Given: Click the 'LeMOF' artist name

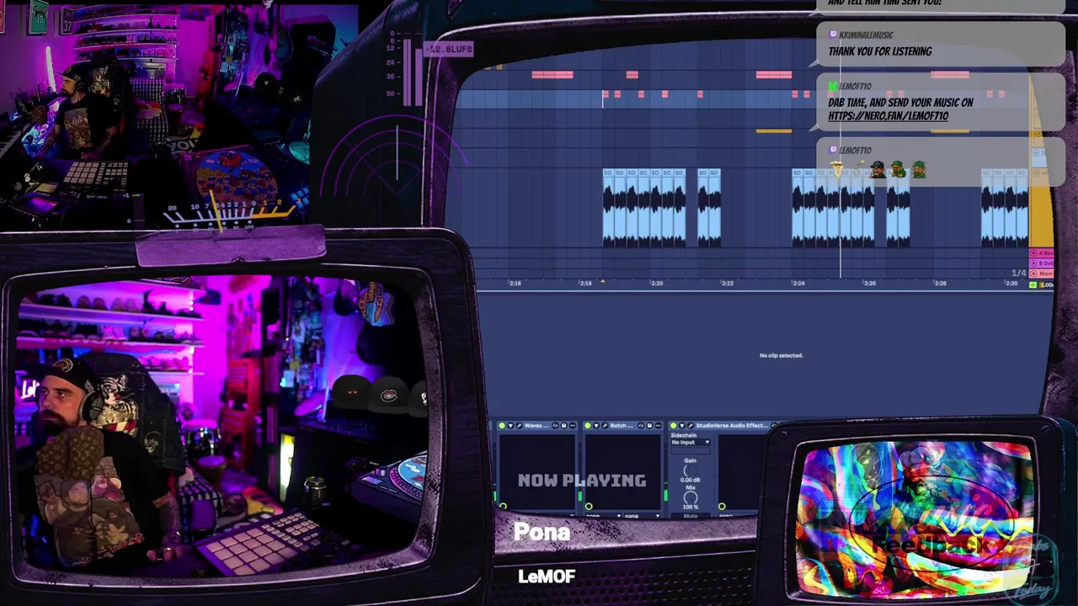Looking at the screenshot, I should pyautogui.click(x=547, y=577).
